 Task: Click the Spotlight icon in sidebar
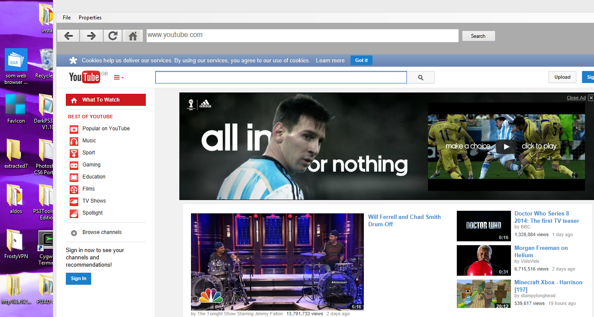tap(74, 213)
